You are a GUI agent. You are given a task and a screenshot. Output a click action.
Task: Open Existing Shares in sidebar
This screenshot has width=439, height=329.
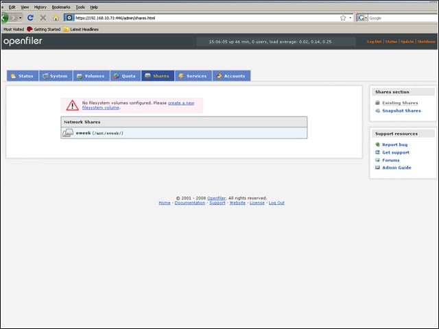(400, 103)
